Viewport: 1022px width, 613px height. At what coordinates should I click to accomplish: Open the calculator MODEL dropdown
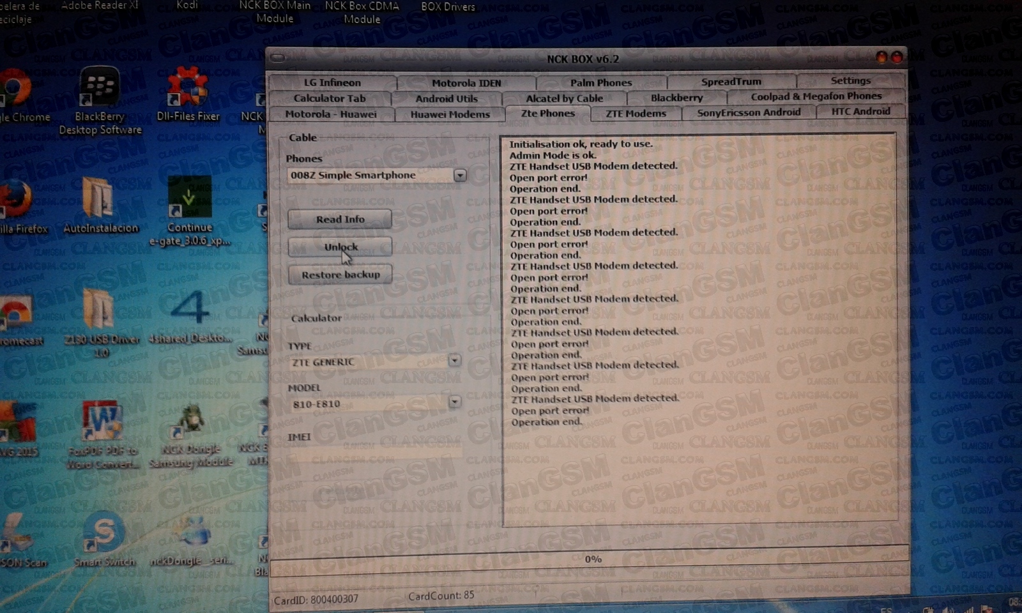point(454,402)
